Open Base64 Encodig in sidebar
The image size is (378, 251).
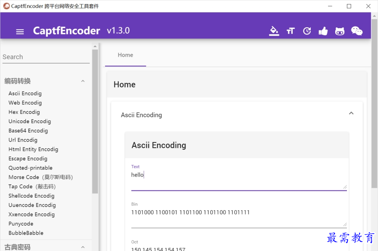coord(28,131)
